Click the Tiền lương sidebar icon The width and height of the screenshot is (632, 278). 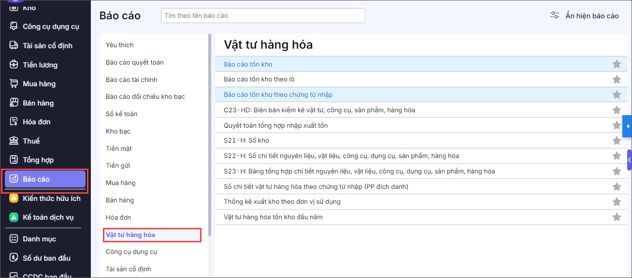pyautogui.click(x=14, y=65)
